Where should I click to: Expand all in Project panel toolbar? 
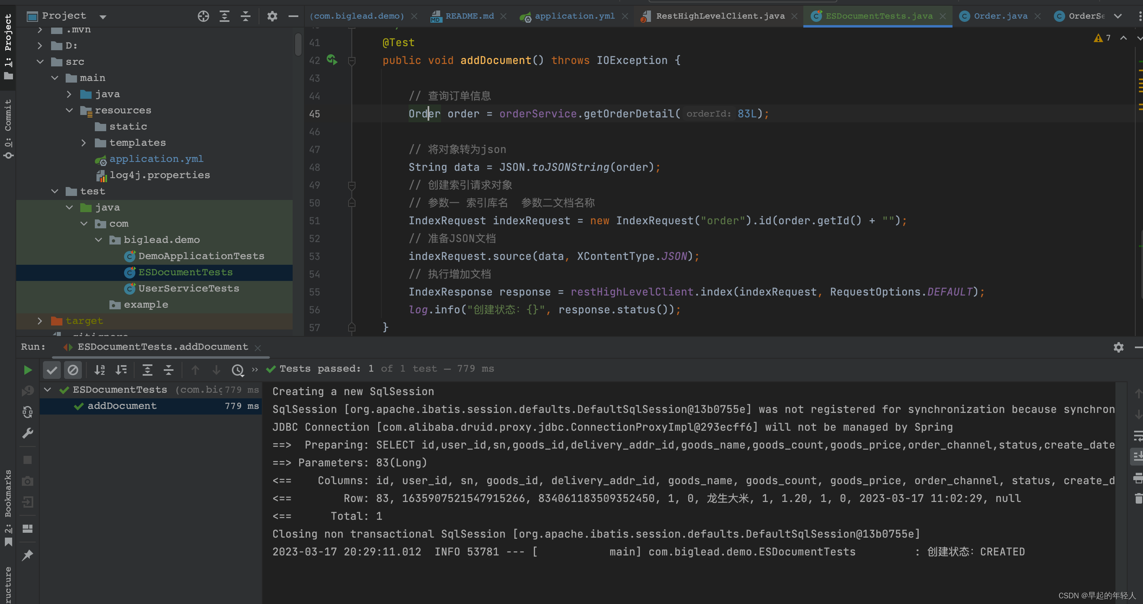(x=225, y=17)
